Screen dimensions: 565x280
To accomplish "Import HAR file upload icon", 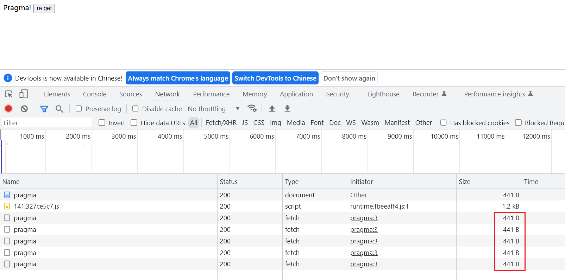I will coord(272,108).
